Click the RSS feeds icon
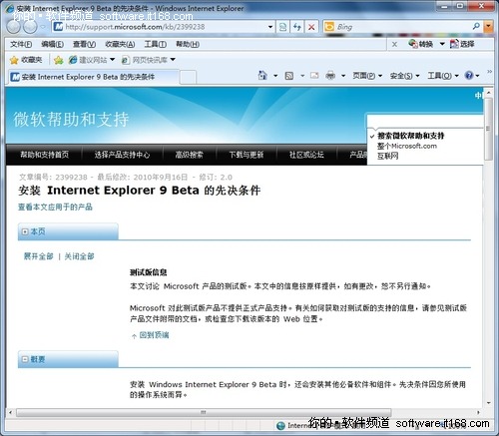This screenshot has width=499, height=436. pos(289,76)
